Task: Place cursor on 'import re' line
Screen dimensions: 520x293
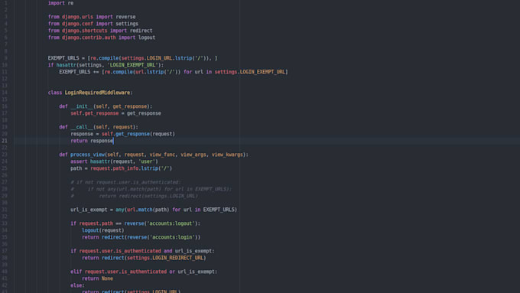Action: tap(60, 3)
